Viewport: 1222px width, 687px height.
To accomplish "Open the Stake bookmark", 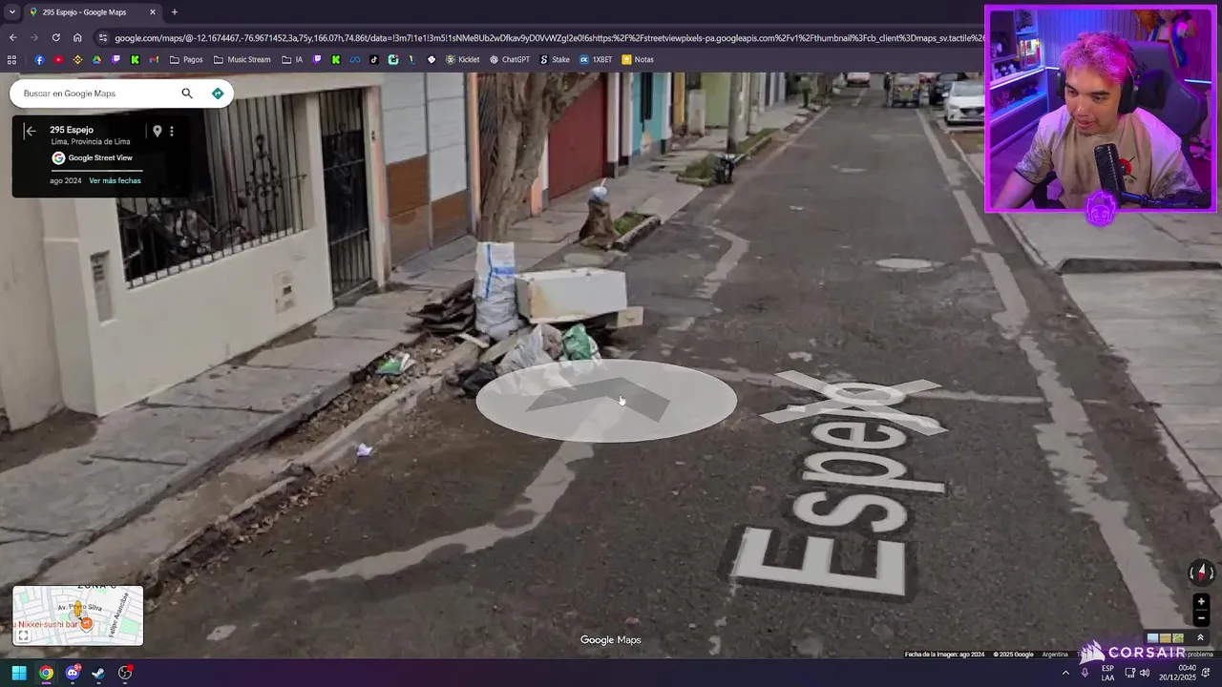I will pos(555,59).
